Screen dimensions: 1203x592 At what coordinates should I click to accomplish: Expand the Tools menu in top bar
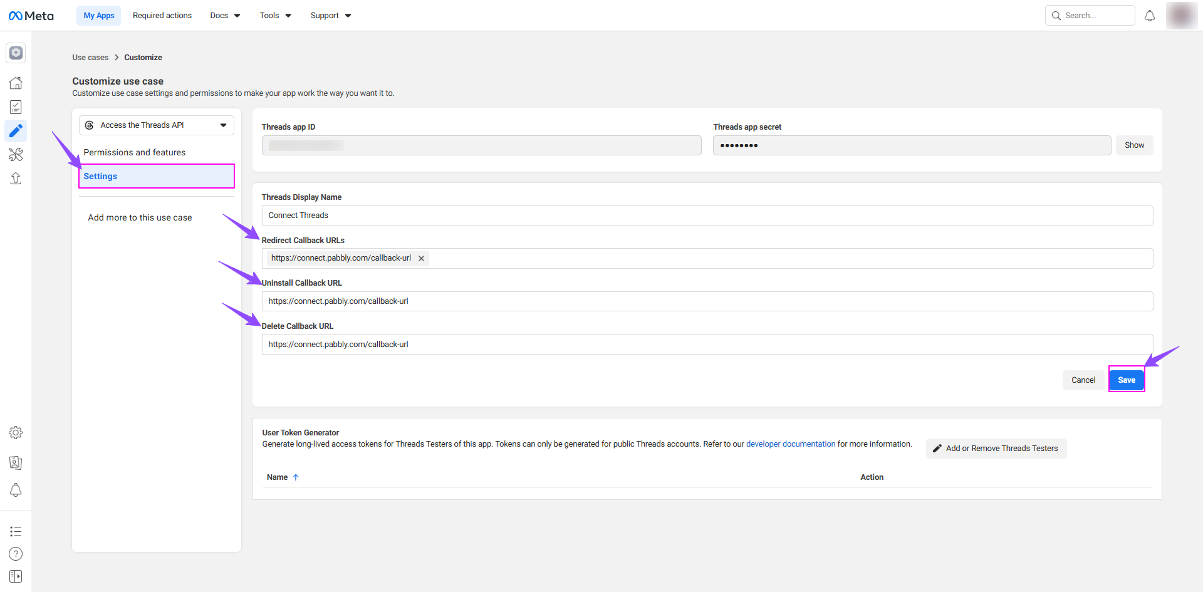275,16
